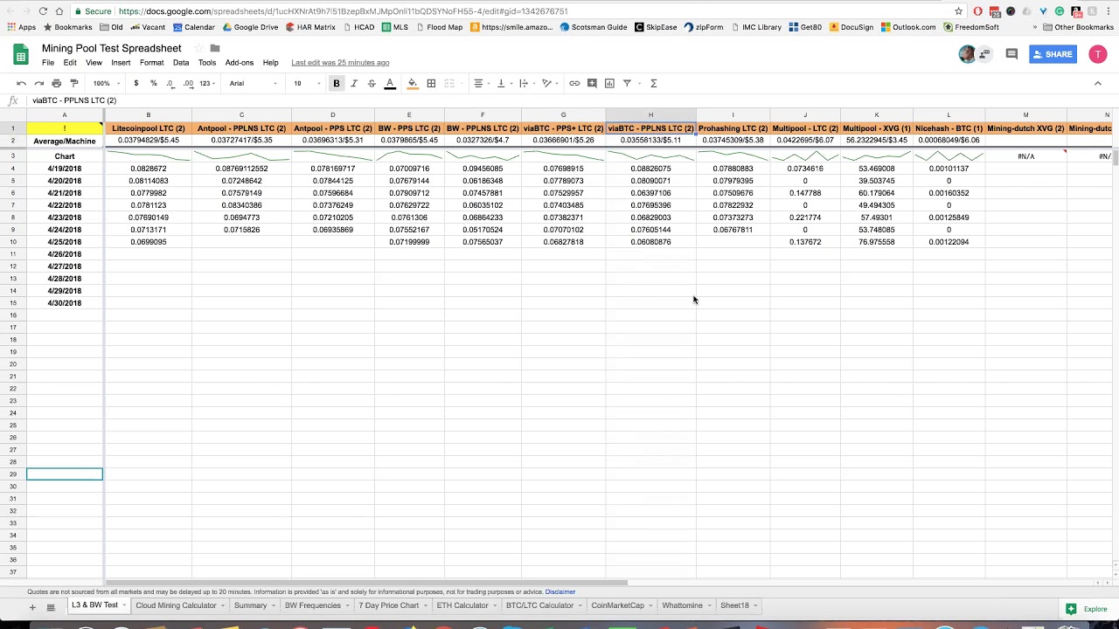Viewport: 1119px width, 629px height.
Task: Move the document using the folder icon
Action: [x=215, y=48]
